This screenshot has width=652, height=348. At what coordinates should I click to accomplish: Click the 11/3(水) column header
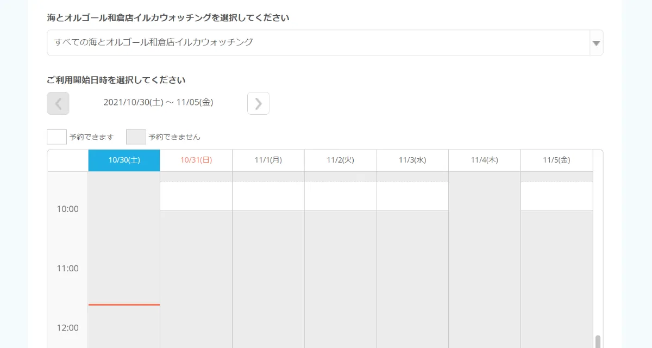tap(412, 160)
